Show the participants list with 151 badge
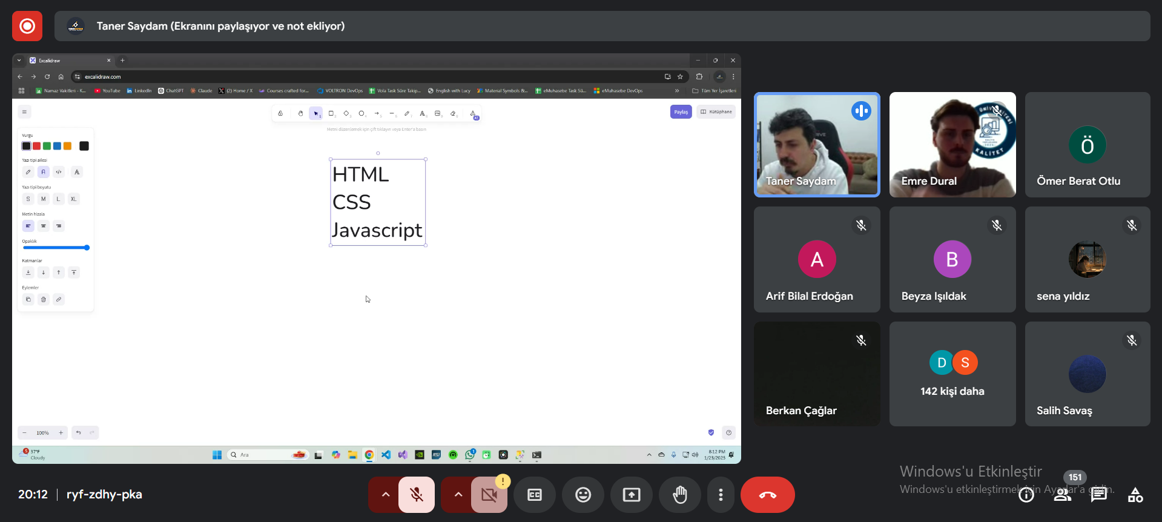1162x522 pixels. tap(1063, 495)
